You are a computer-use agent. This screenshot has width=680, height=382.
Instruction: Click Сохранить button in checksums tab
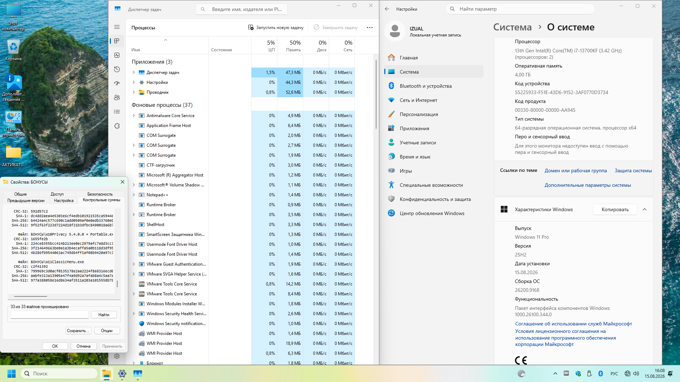pyautogui.click(x=78, y=331)
